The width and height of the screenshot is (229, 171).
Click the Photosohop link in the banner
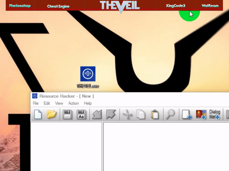click(20, 6)
